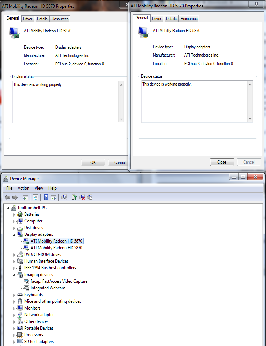Switch to Driver tab in PCI bus 3 dialog
The image size is (266, 346).
pyautogui.click(x=157, y=19)
